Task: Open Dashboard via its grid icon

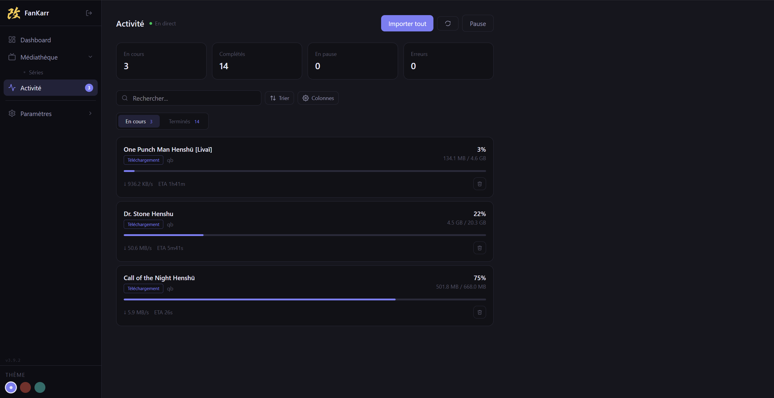Action: pos(12,40)
